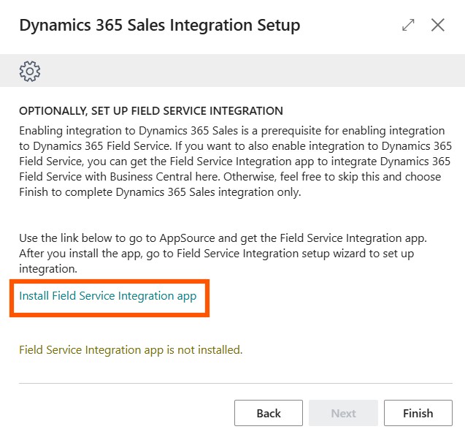Expand the dialog to full screen

click(x=408, y=26)
